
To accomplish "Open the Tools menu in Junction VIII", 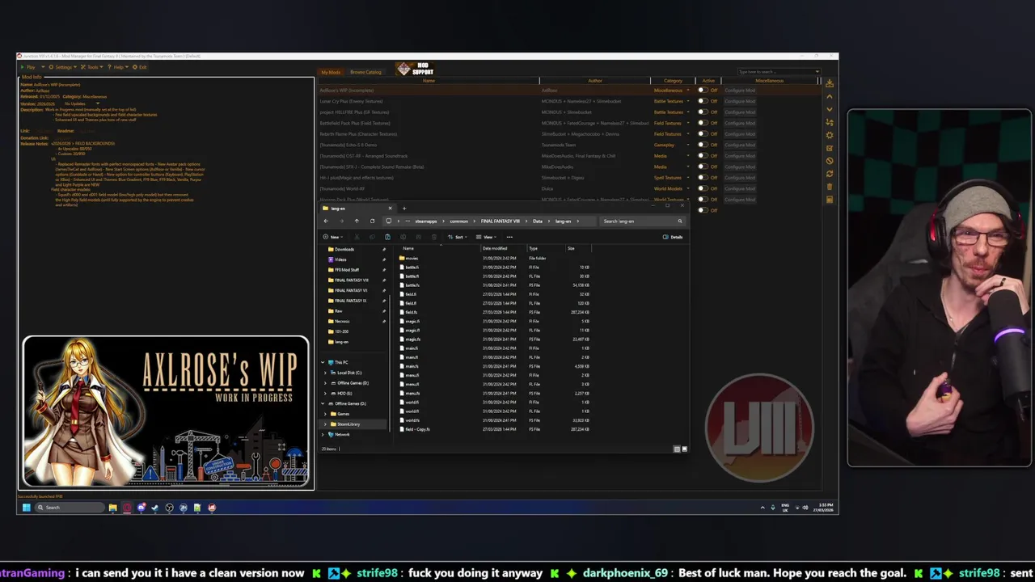I will [92, 67].
